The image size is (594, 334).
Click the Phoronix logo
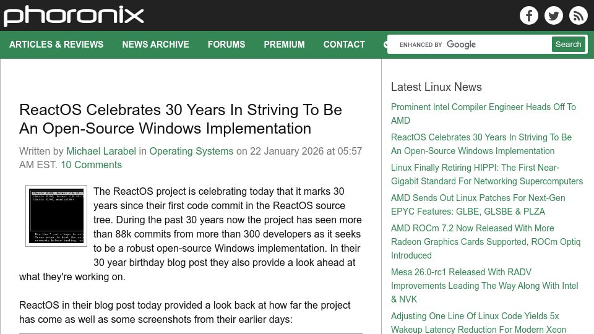point(74,15)
